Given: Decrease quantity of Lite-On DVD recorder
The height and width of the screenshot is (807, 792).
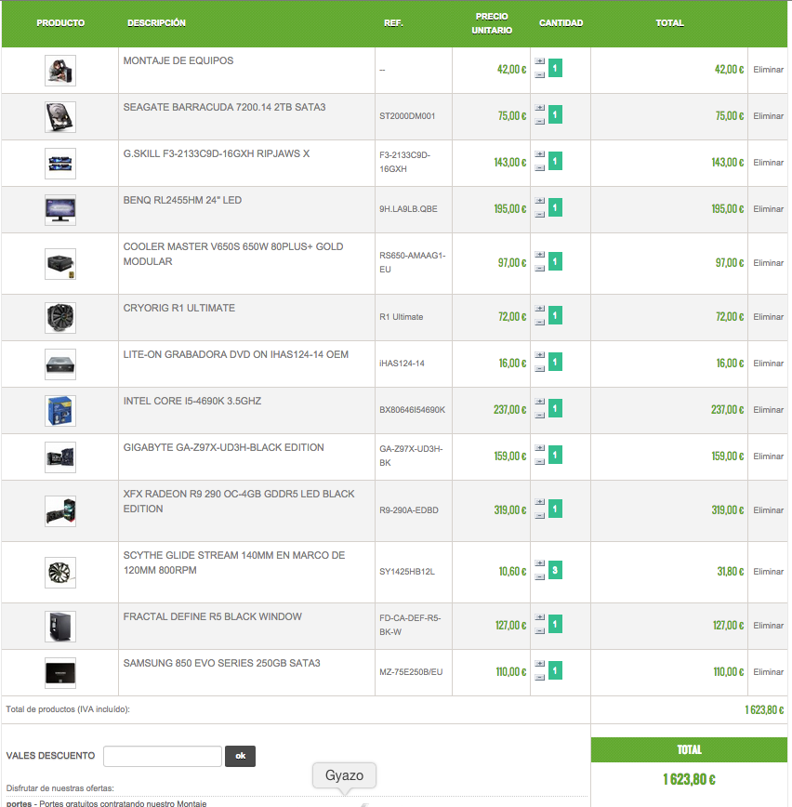Looking at the screenshot, I should tap(539, 368).
